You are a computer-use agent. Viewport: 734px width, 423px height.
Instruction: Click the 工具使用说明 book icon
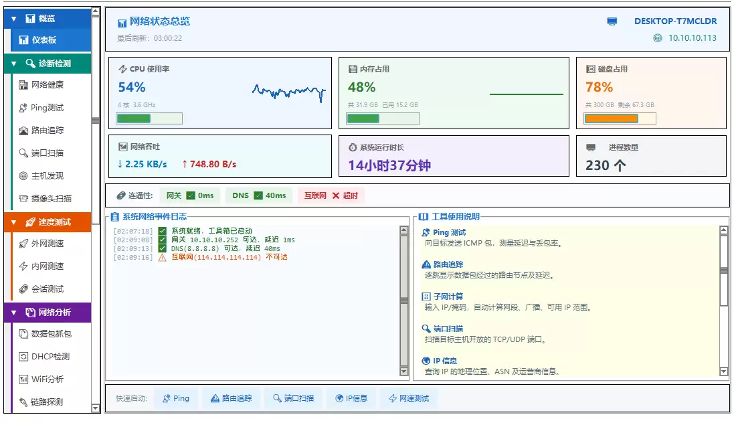click(x=423, y=217)
